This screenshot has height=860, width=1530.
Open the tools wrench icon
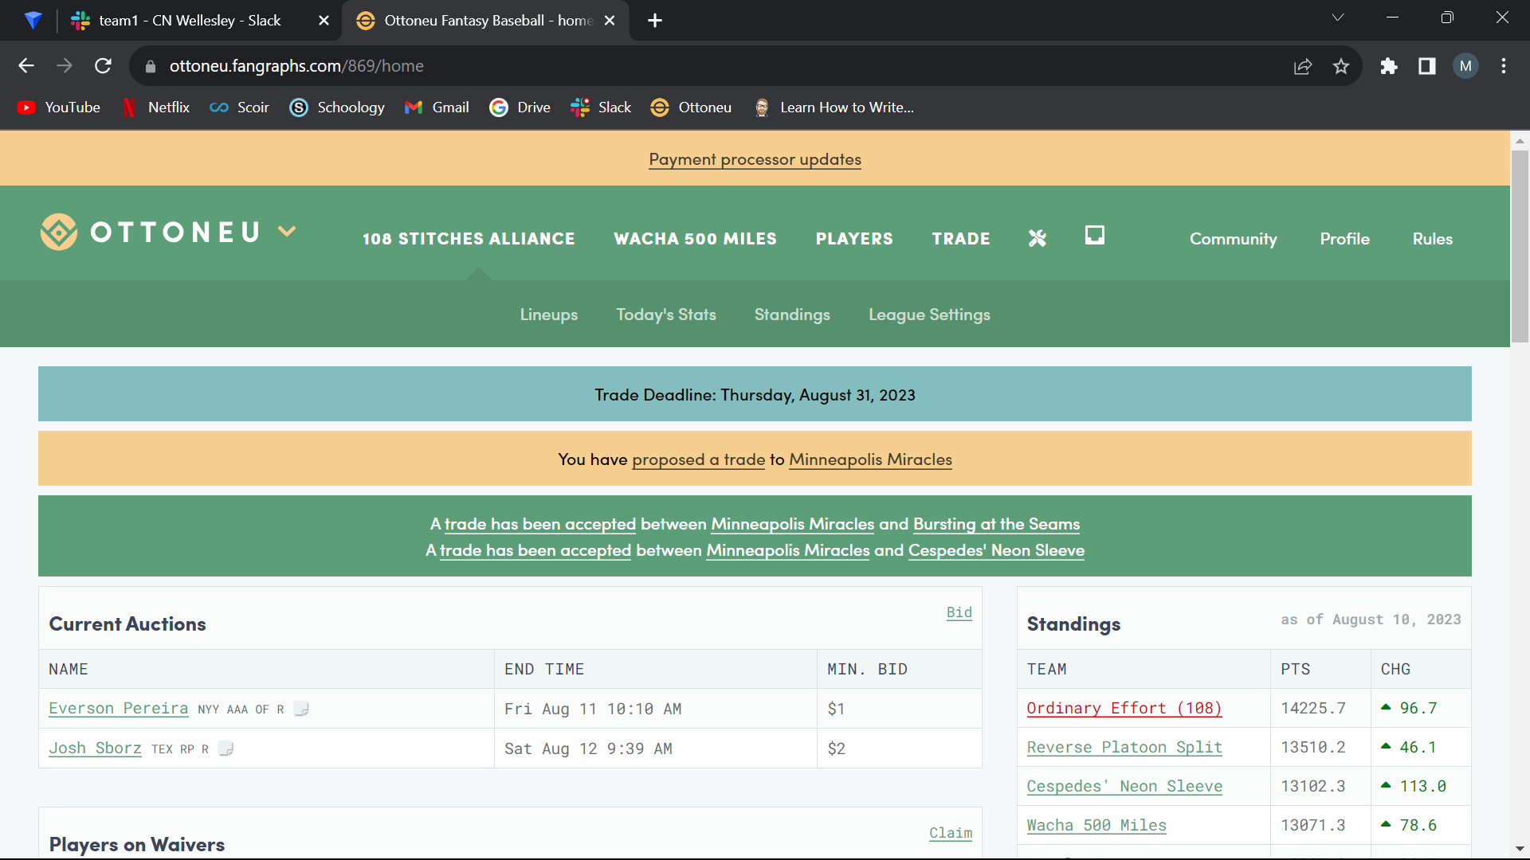coord(1038,238)
